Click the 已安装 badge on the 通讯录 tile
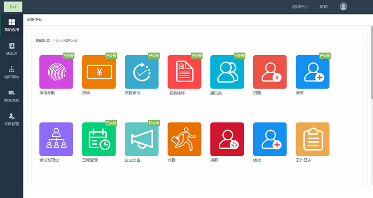This screenshot has height=198, width=373. tap(240, 56)
